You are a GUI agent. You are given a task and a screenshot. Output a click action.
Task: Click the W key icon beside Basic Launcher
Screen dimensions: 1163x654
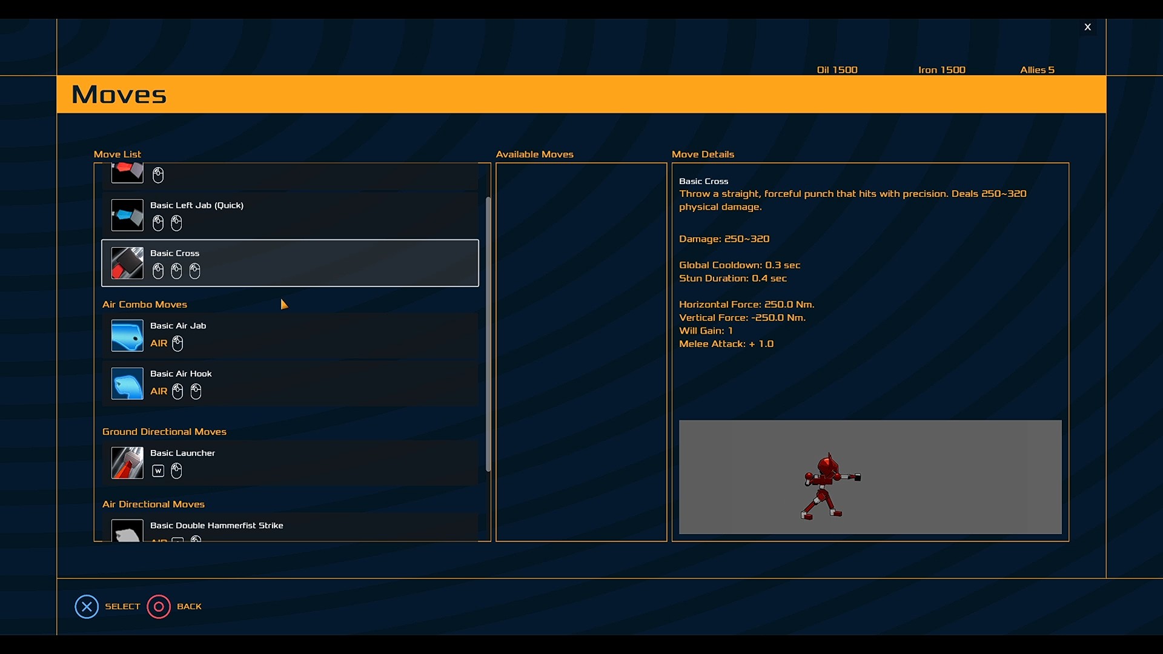(157, 471)
